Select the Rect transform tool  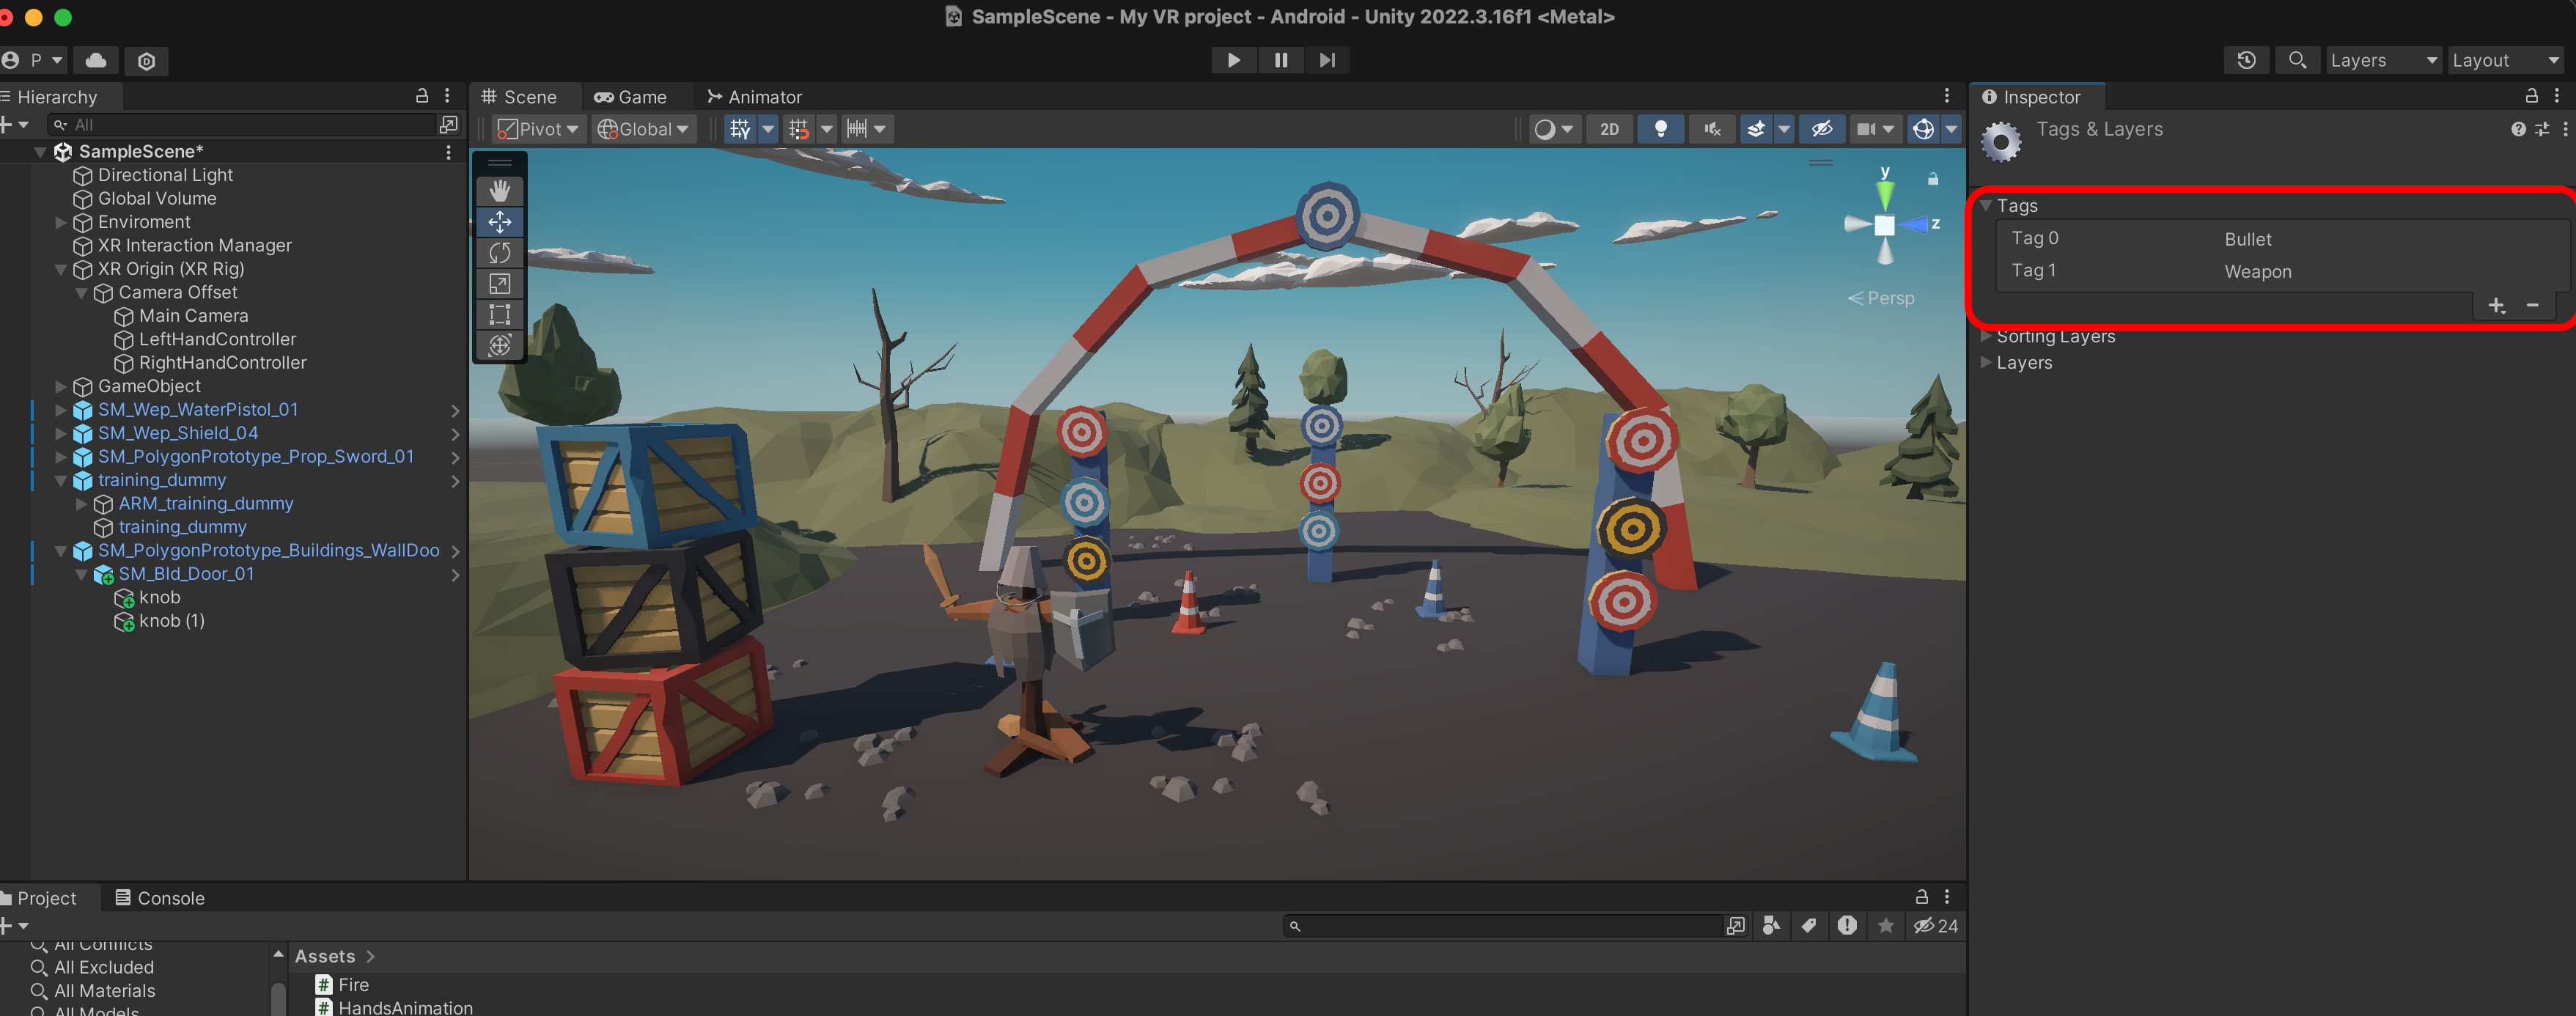[499, 314]
